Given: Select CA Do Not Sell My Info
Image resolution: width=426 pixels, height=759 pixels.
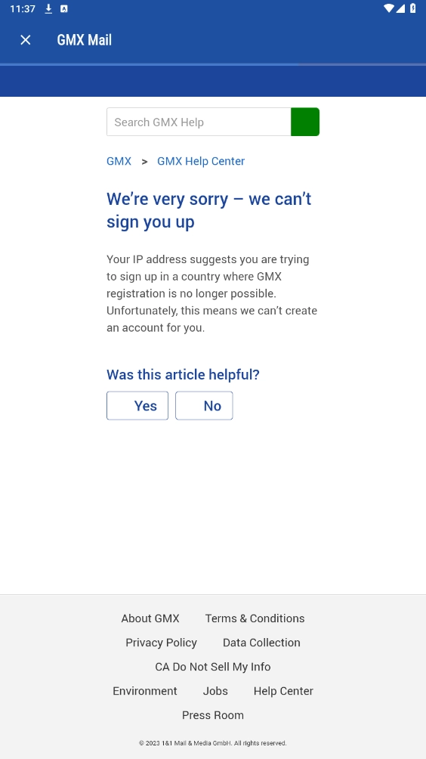Looking at the screenshot, I should (x=213, y=667).
